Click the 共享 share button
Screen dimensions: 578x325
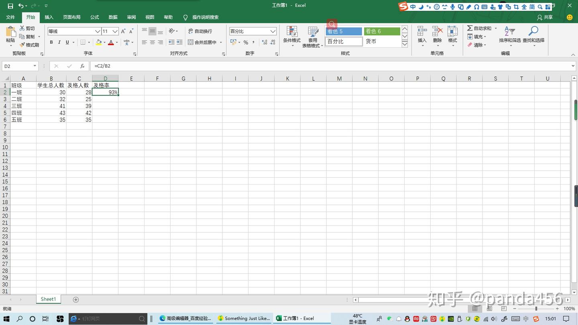coord(545,17)
